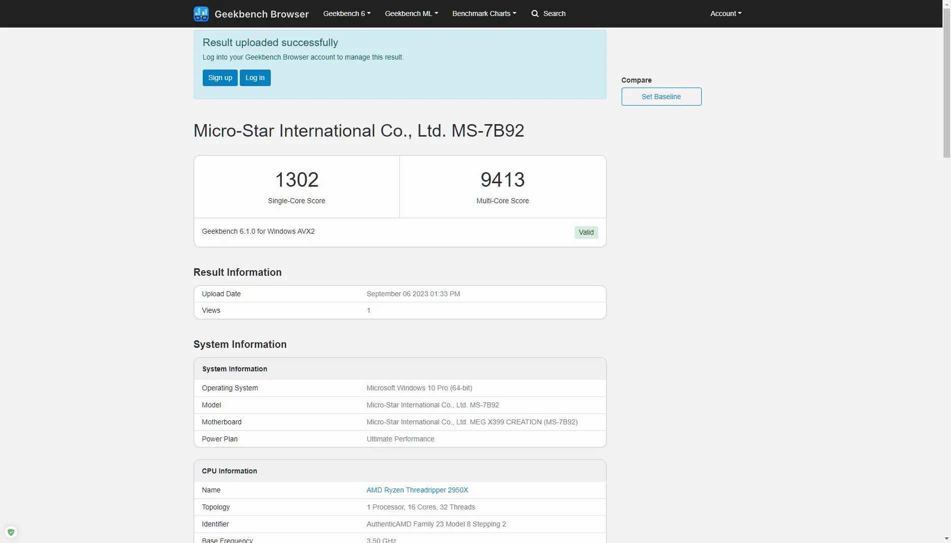This screenshot has width=951, height=543.
Task: Click the Valid status badge
Action: pyautogui.click(x=586, y=232)
